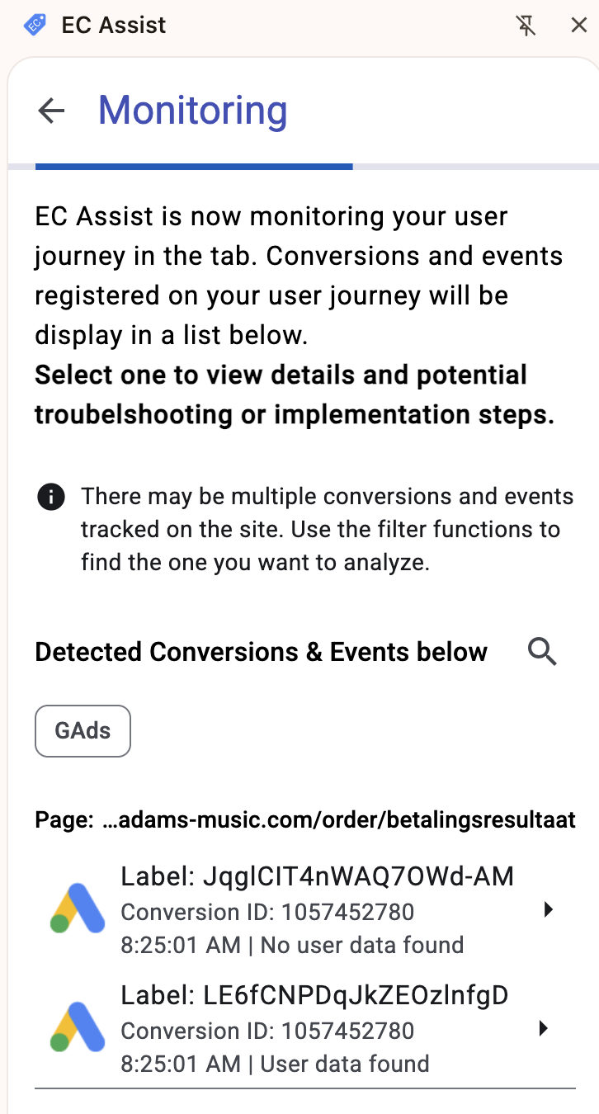Expand the LE6fCNPDqJkZEOzlnfgD conversion arrow

(x=543, y=1029)
